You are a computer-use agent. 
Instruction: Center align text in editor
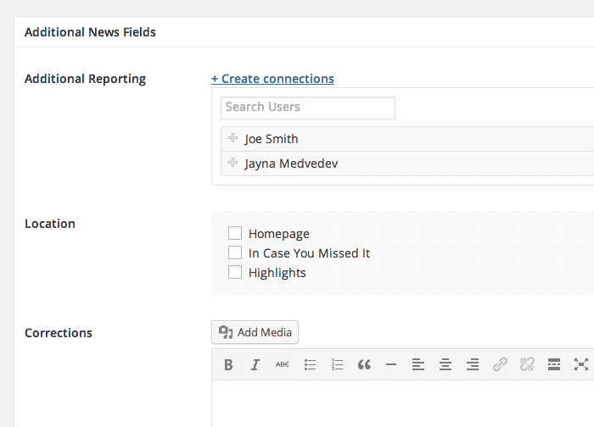445,364
